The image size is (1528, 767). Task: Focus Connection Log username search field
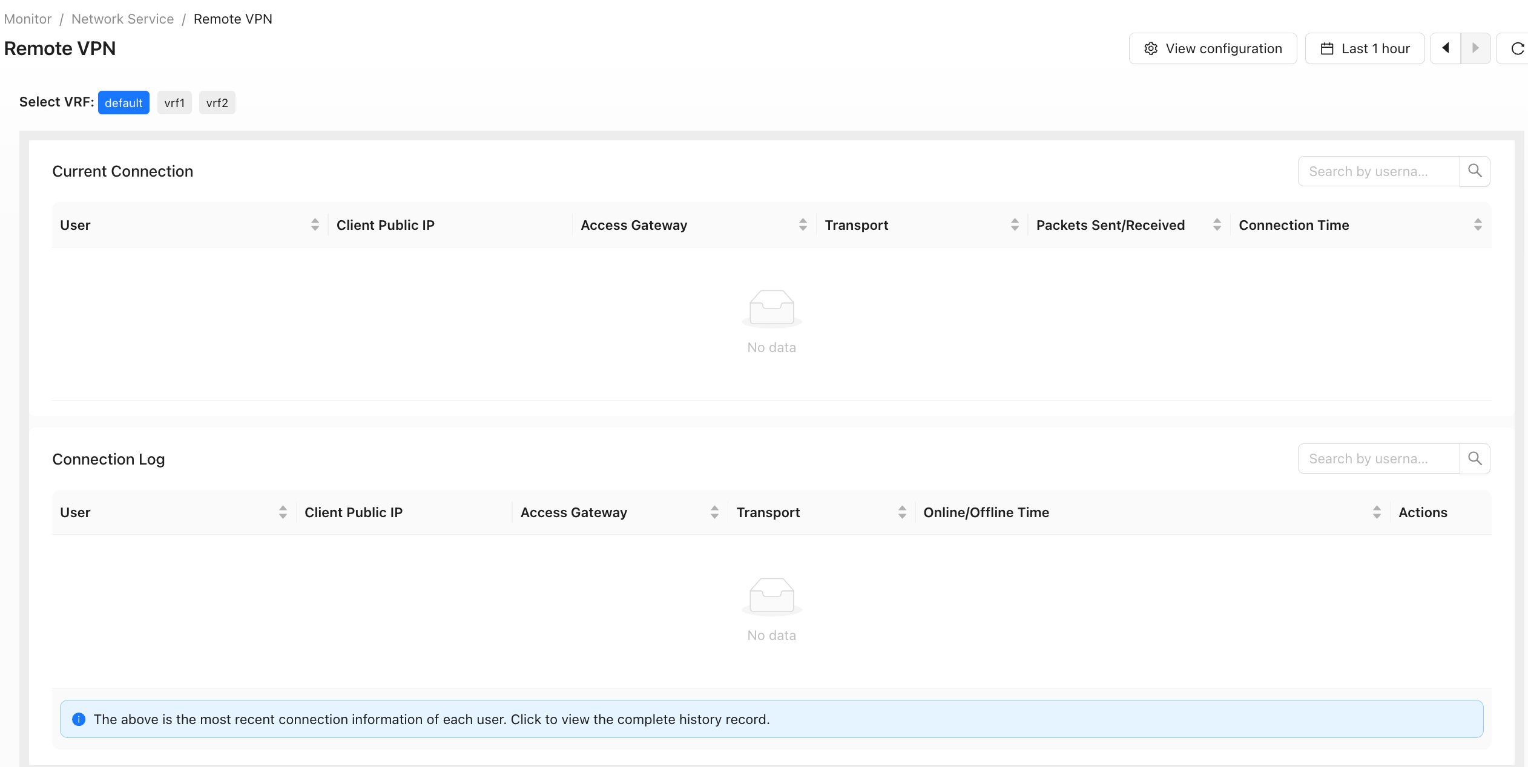(1378, 459)
